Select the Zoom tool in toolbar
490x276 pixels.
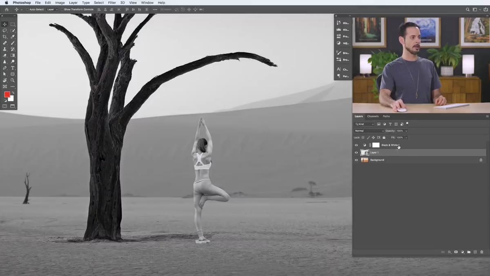click(13, 80)
